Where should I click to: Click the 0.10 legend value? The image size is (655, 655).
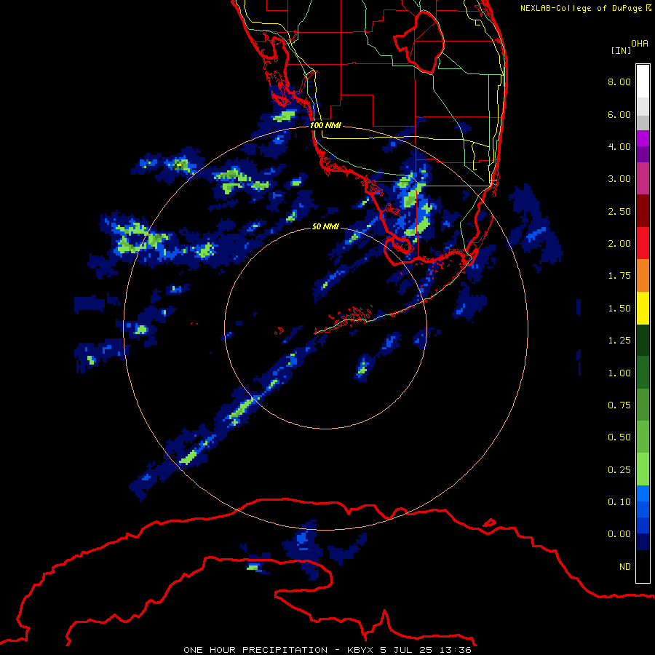619,502
